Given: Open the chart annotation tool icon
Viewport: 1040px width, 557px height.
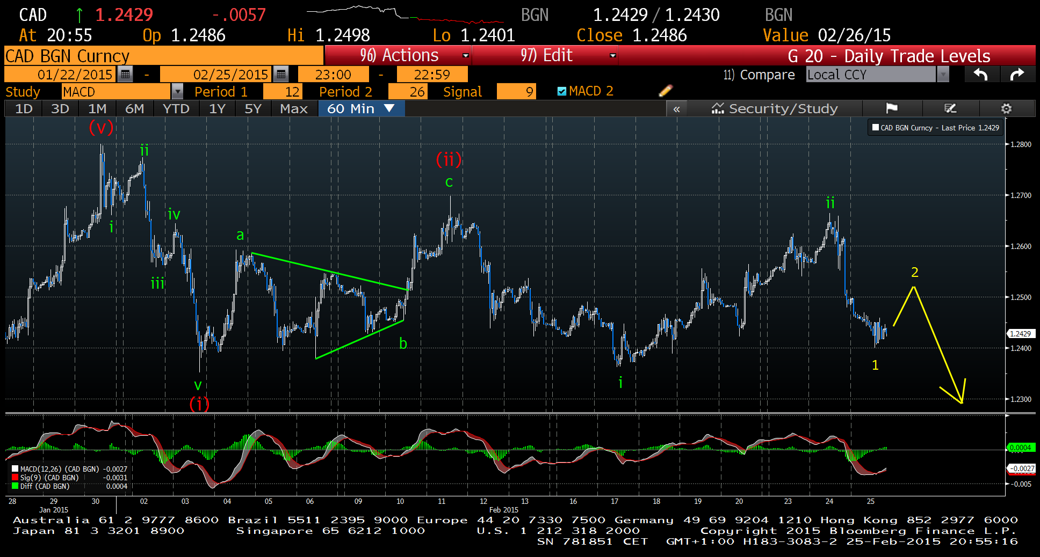Looking at the screenshot, I should point(950,108).
